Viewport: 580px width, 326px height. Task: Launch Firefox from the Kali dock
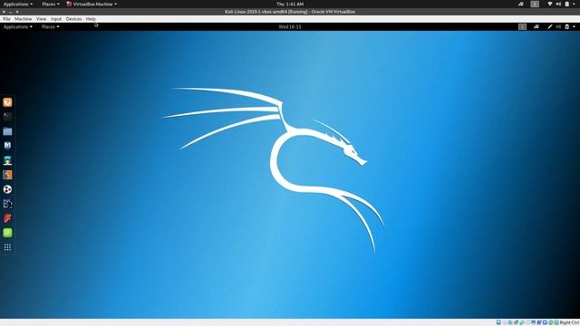(7, 102)
